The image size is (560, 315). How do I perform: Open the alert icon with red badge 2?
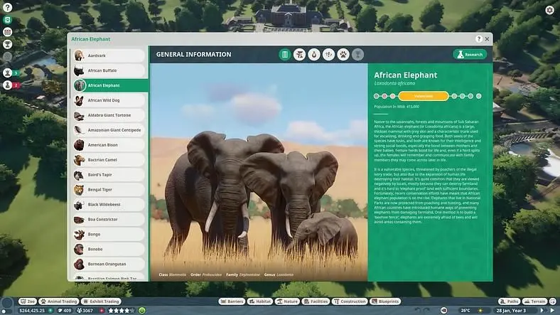click(x=8, y=85)
